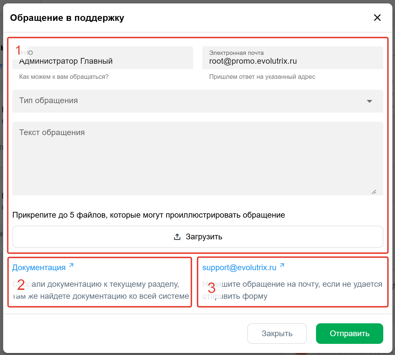395x355 pixels.
Task: Open the support@evolutrix.ru email link
Action: pos(239,268)
